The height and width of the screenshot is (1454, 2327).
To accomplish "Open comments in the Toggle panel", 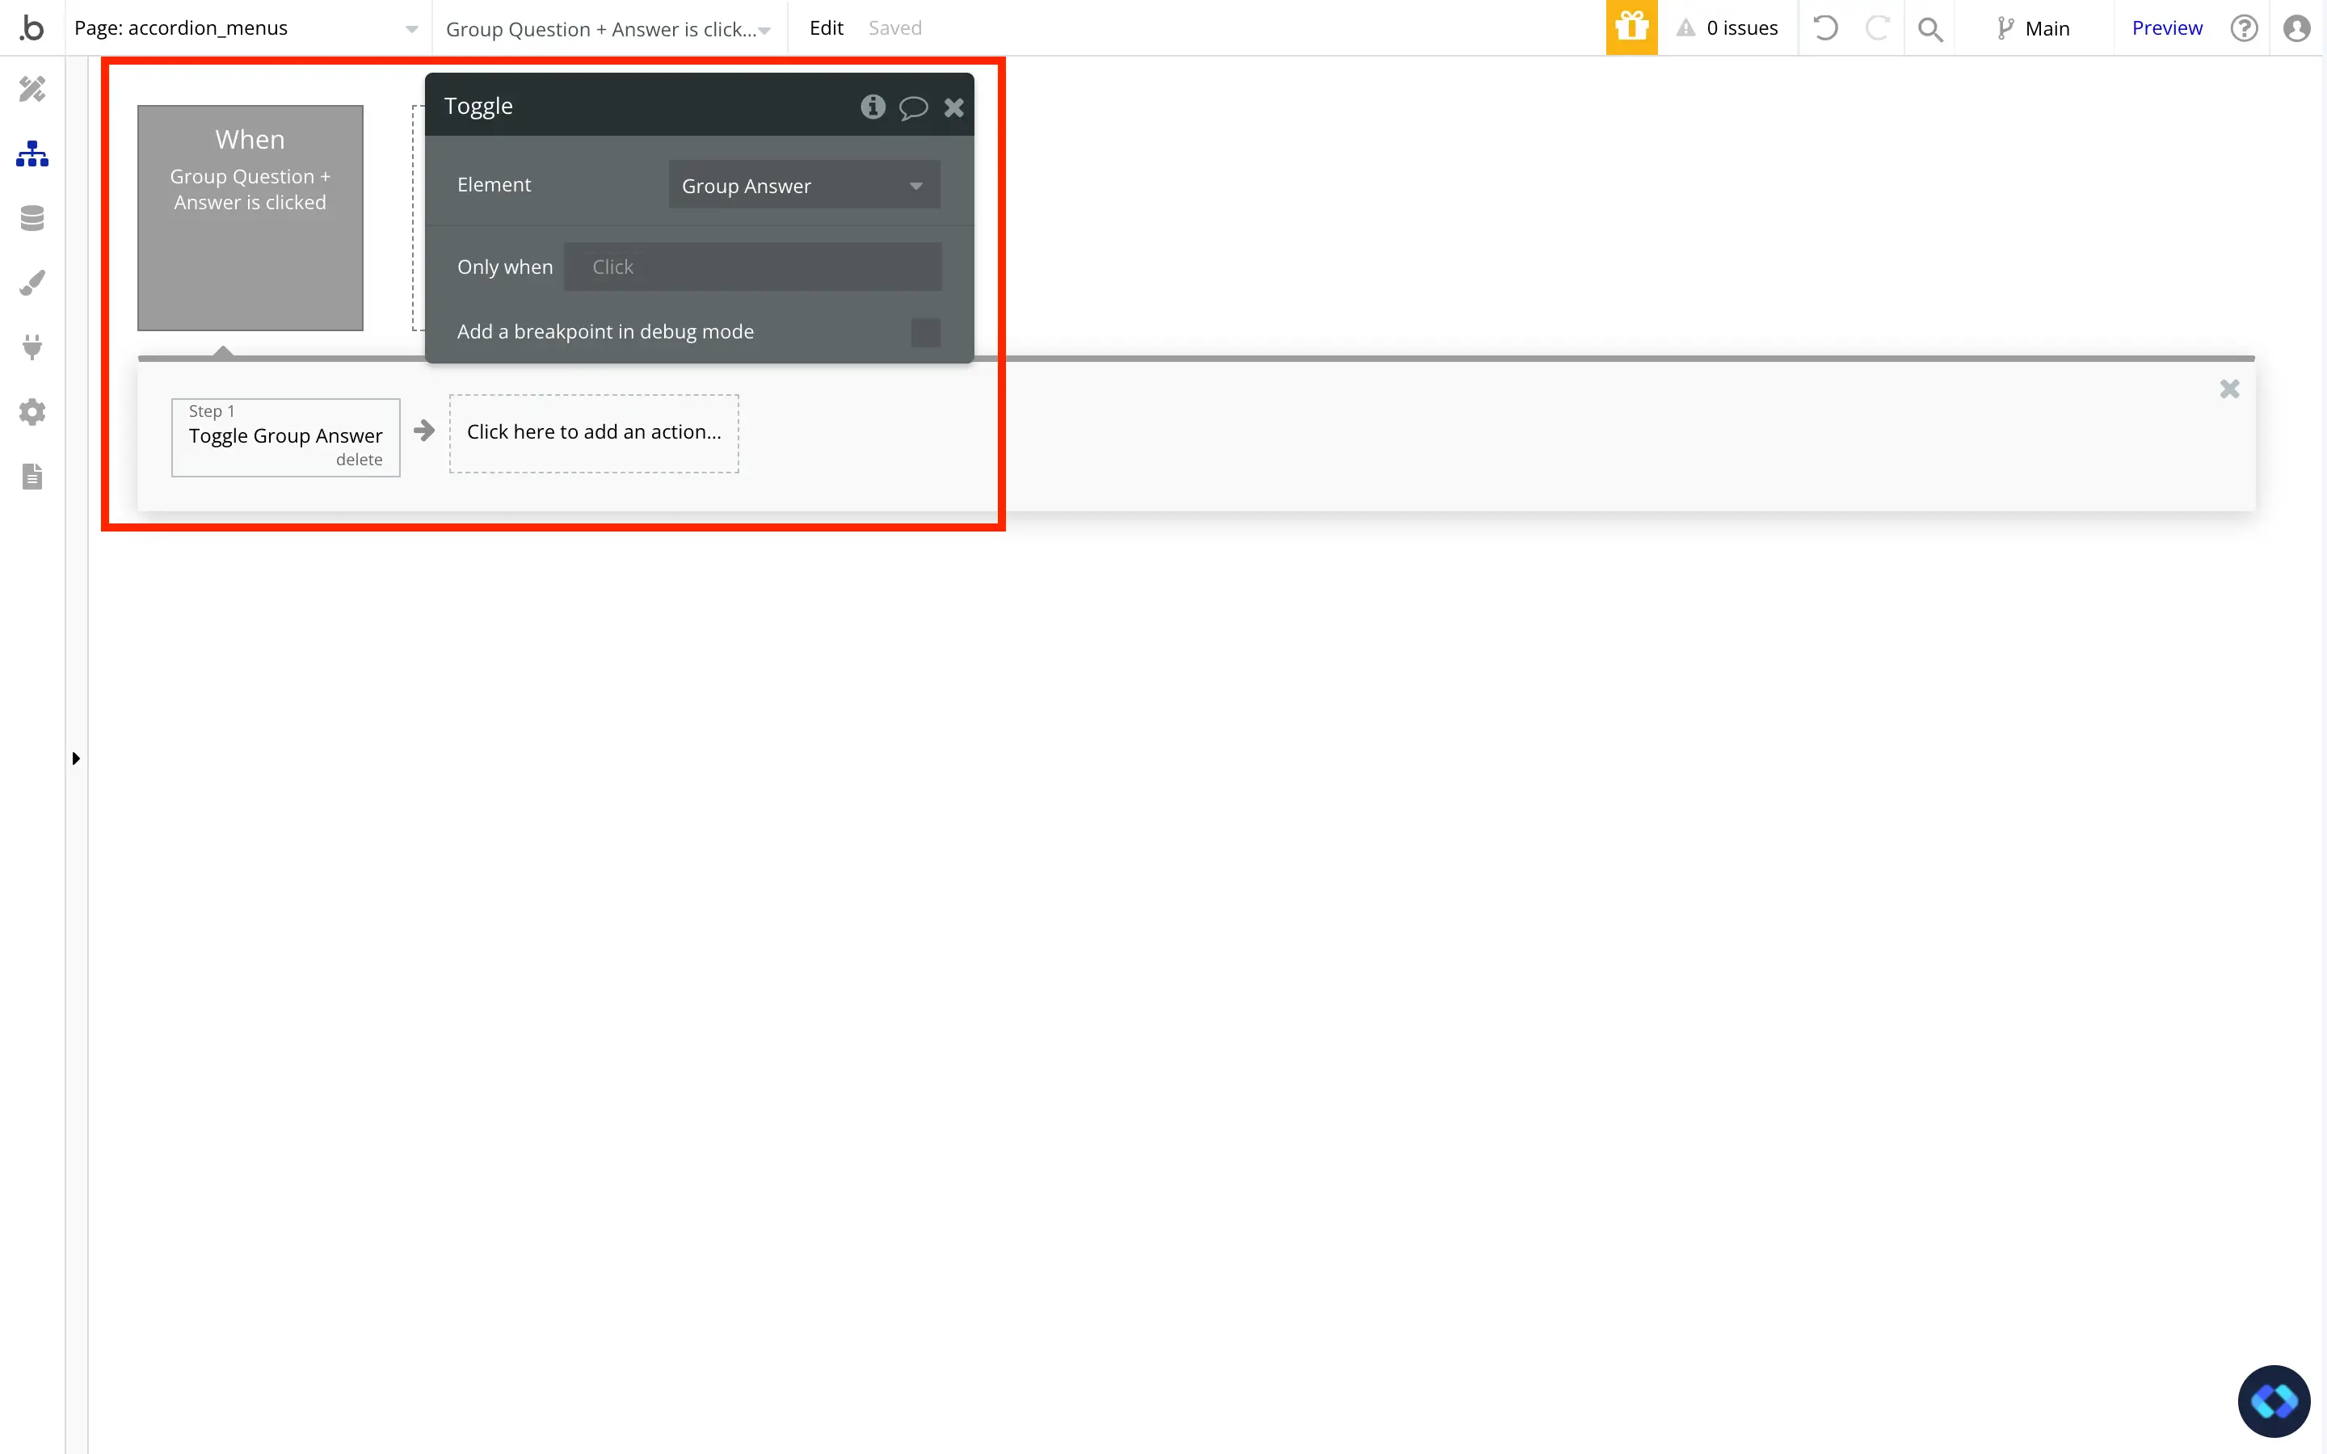I will pos(912,107).
